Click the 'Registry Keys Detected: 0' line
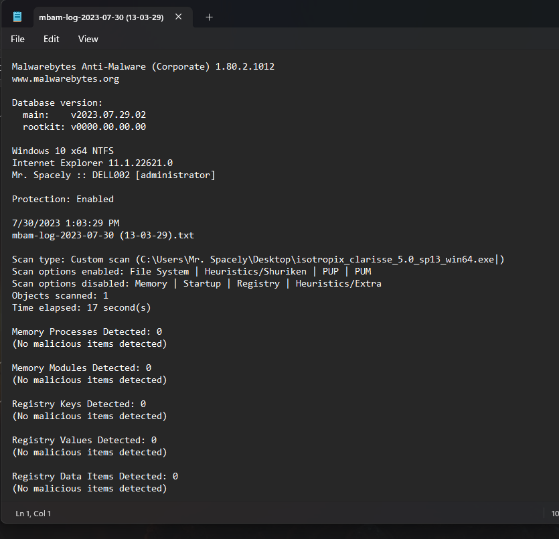The image size is (559, 539). [x=79, y=404]
